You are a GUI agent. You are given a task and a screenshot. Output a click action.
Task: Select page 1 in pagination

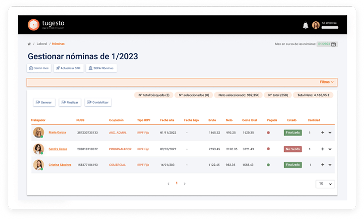pyautogui.click(x=176, y=183)
